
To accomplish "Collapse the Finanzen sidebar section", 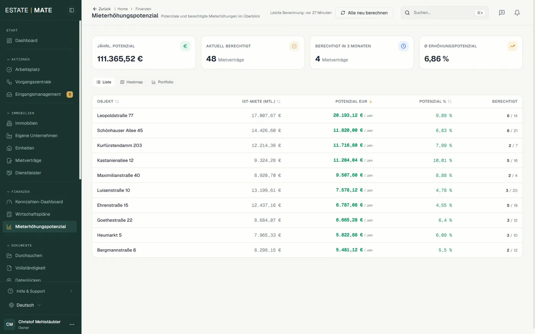I will tap(18, 192).
